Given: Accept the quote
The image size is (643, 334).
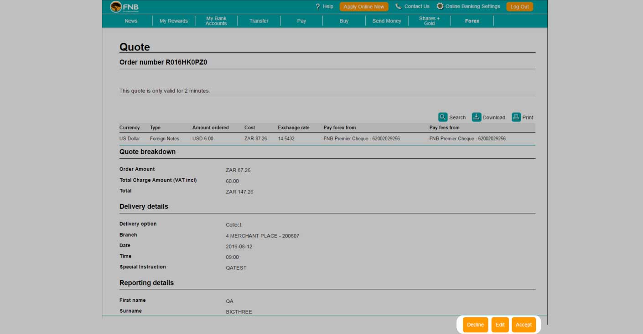Looking at the screenshot, I should click(524, 325).
